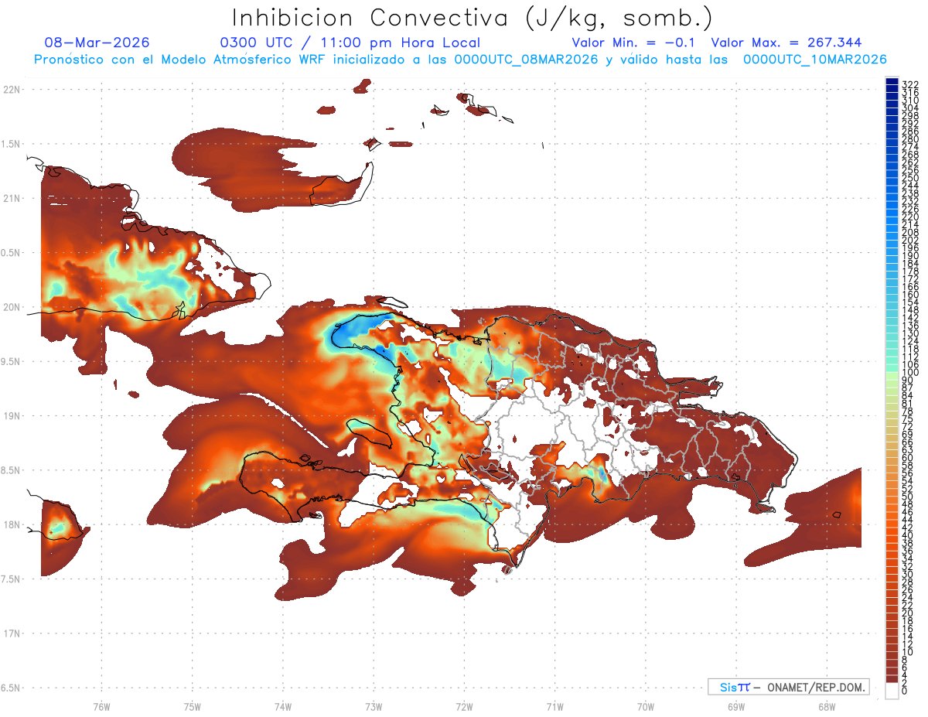The height and width of the screenshot is (717, 928).
Task: Click the "68W" longitude label
Action: pos(827,706)
